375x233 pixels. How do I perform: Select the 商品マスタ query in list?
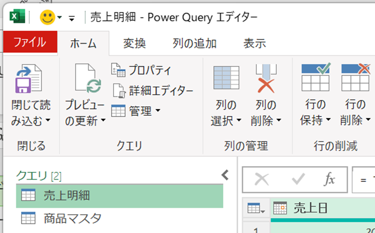point(119,219)
